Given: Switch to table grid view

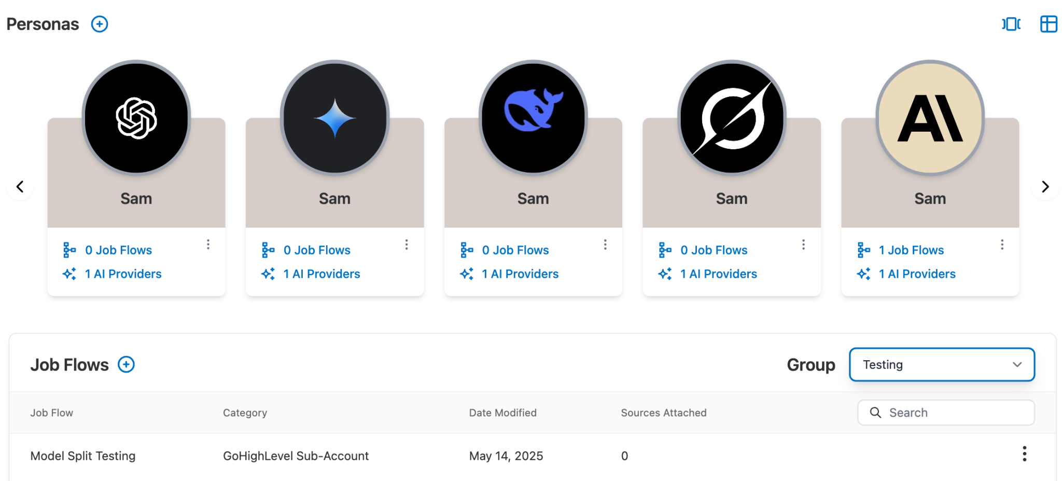Looking at the screenshot, I should pos(1049,24).
